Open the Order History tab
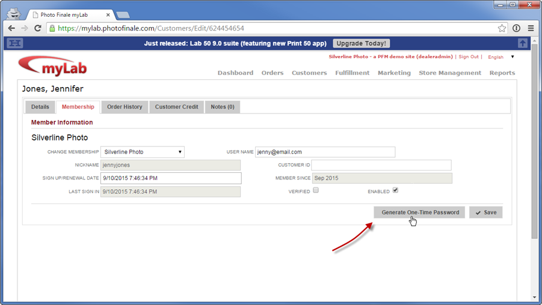Screen dimensions: 542x305 (125, 107)
